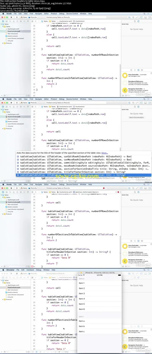Toggle utilities panel in first frame toolbar

149,17
